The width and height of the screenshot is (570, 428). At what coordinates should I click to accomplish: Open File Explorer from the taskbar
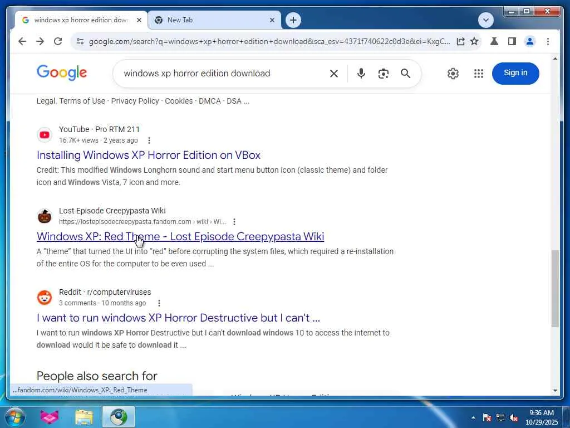pos(84,417)
